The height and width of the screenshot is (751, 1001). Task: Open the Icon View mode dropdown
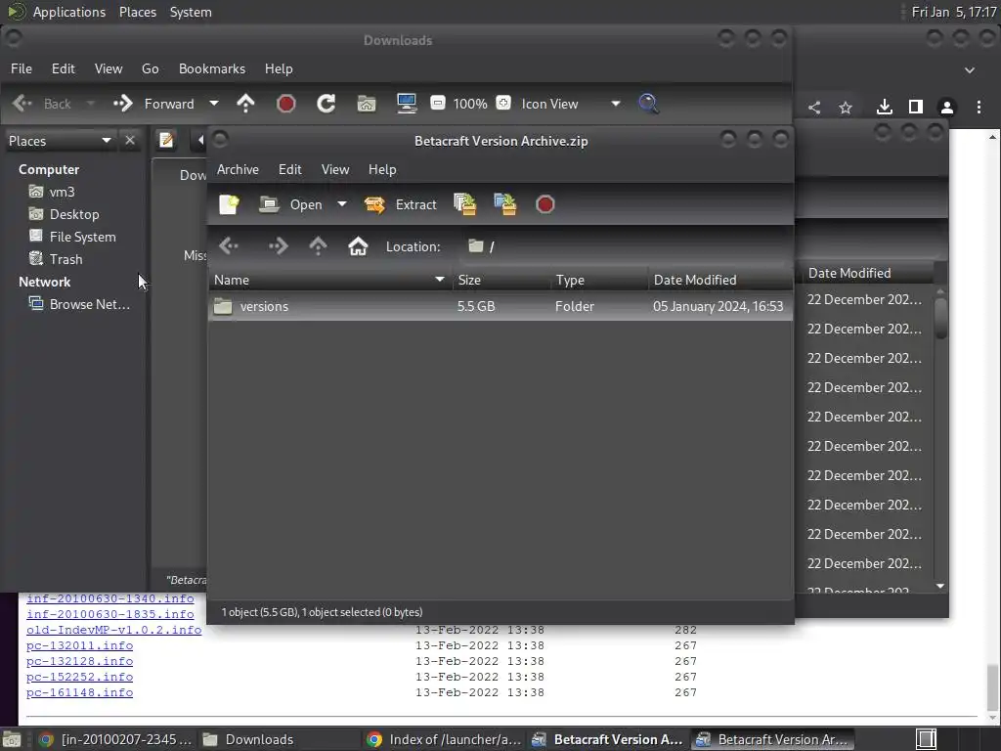coord(569,104)
